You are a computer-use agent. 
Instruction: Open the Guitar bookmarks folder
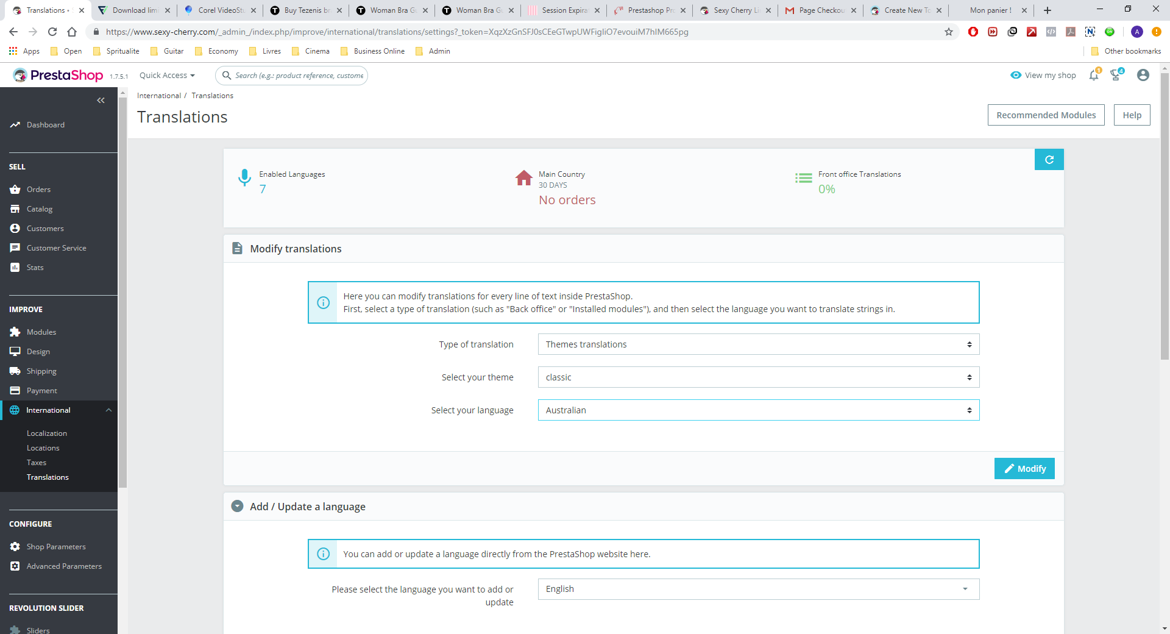tap(167, 51)
